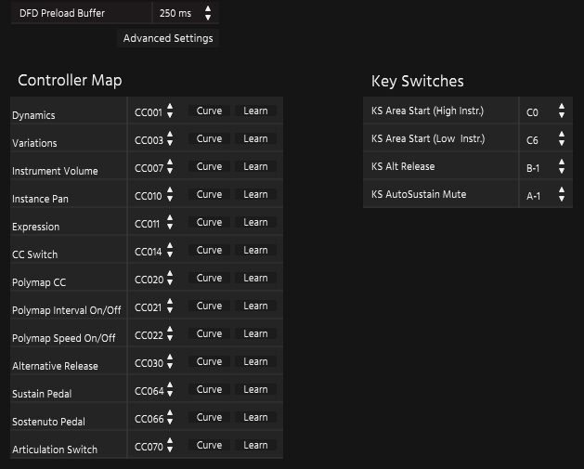This screenshot has width=584, height=469.
Task: Click Learn for Polymap CC
Action: pyautogui.click(x=255, y=278)
